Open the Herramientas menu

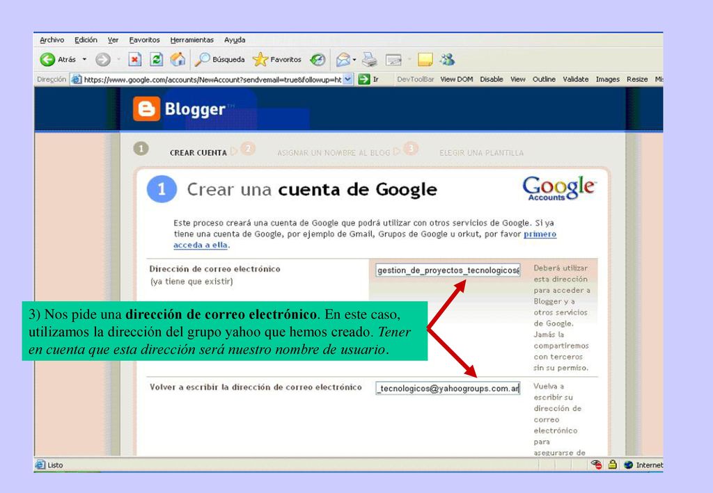pos(192,40)
